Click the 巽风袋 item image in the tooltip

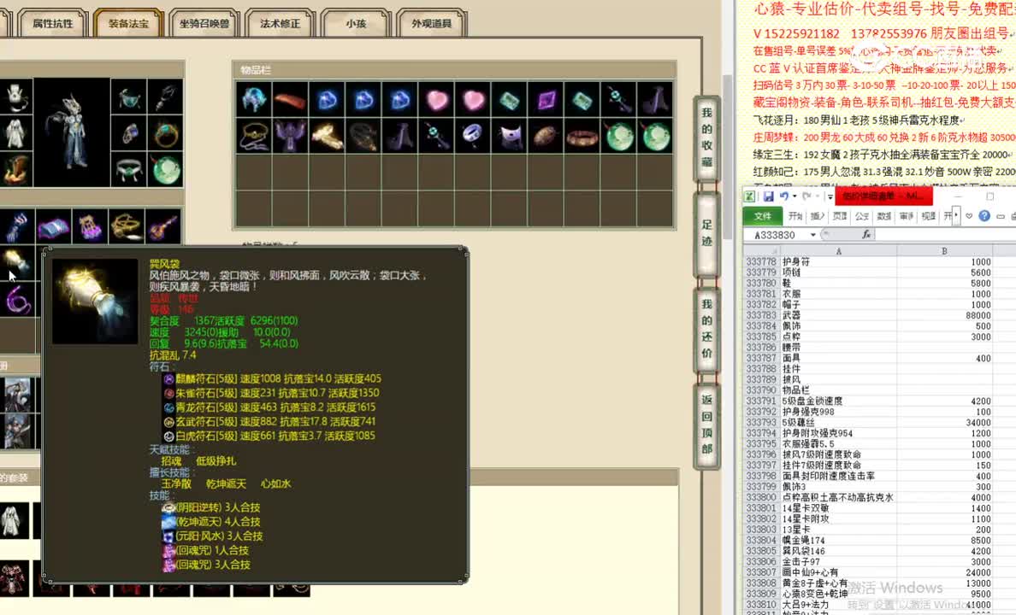(x=94, y=301)
